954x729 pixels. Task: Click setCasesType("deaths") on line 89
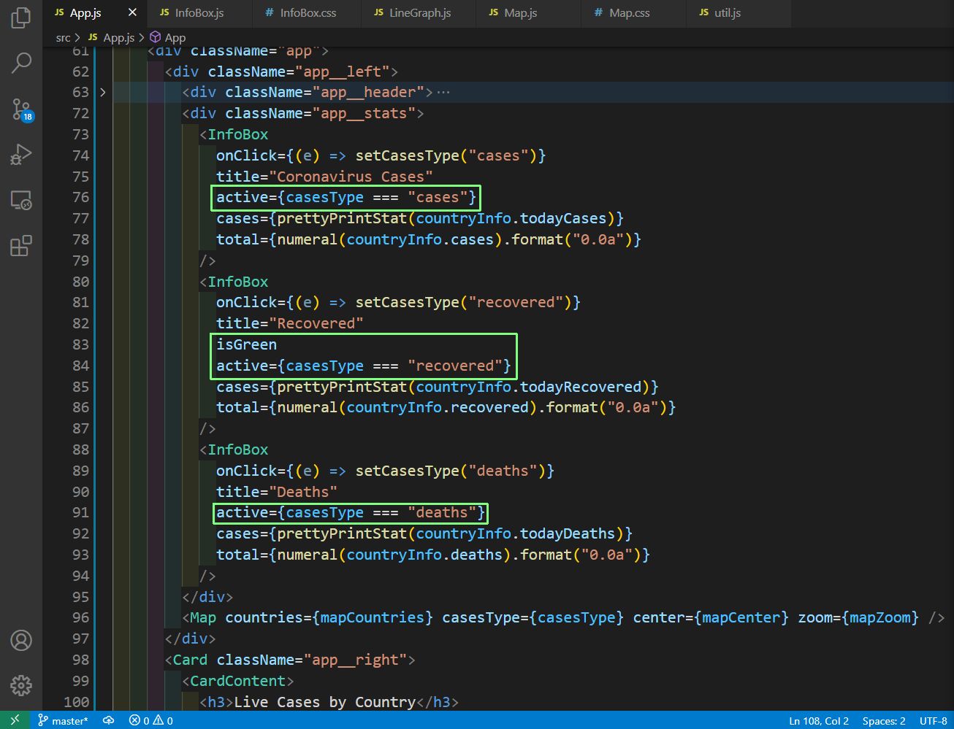(451, 471)
